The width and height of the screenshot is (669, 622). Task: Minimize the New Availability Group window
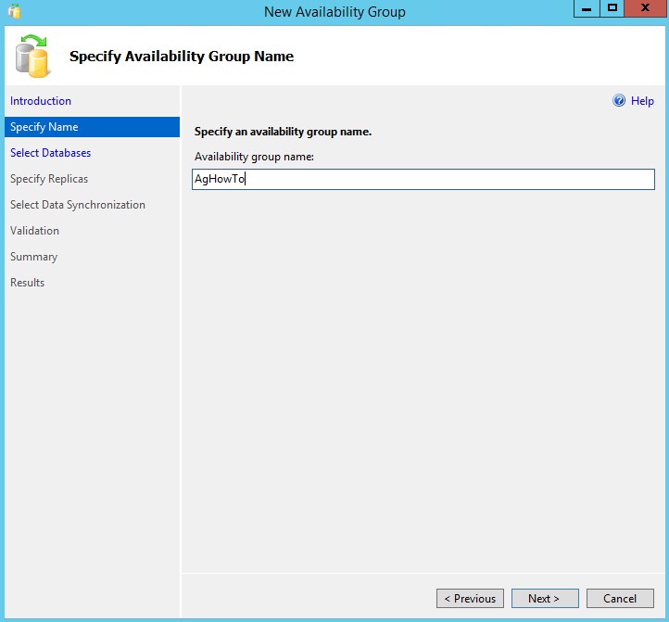tap(587, 8)
